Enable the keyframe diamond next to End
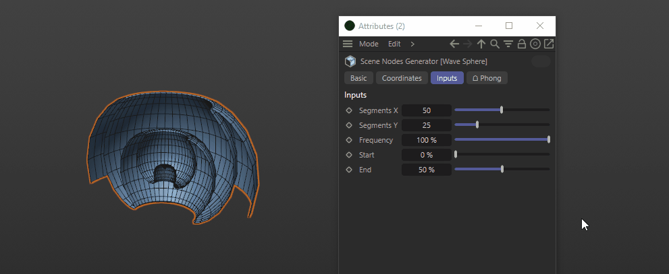Screen dimensions: 669x274 coord(349,170)
